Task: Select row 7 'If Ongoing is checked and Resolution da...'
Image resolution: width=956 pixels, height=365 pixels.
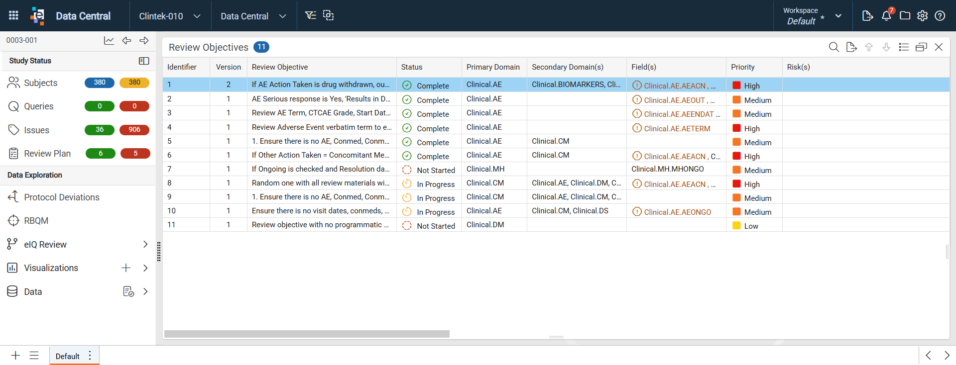Action: [556, 169]
